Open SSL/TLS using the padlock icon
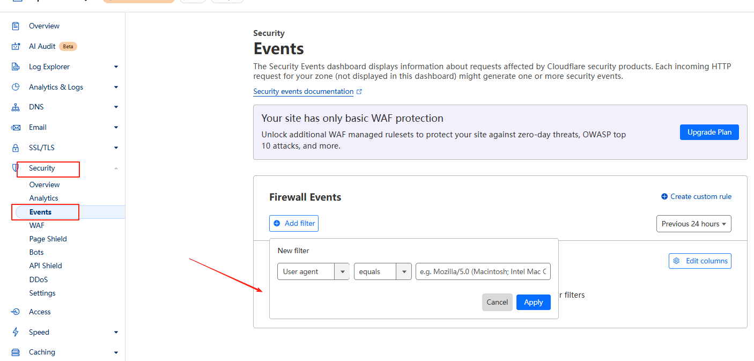 pos(16,147)
